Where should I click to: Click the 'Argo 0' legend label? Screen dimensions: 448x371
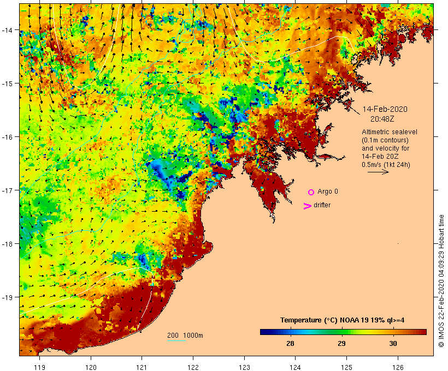[x=328, y=192]
